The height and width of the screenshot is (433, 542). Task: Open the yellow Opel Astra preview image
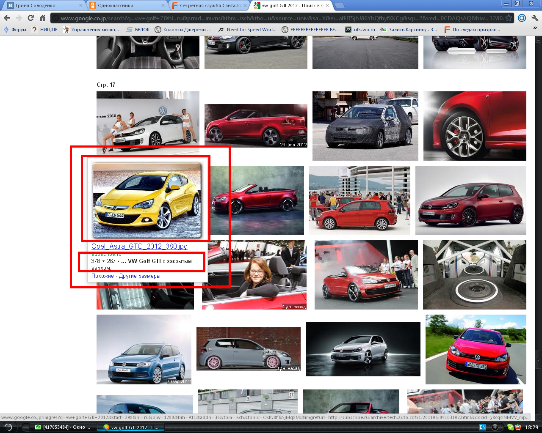coord(147,200)
